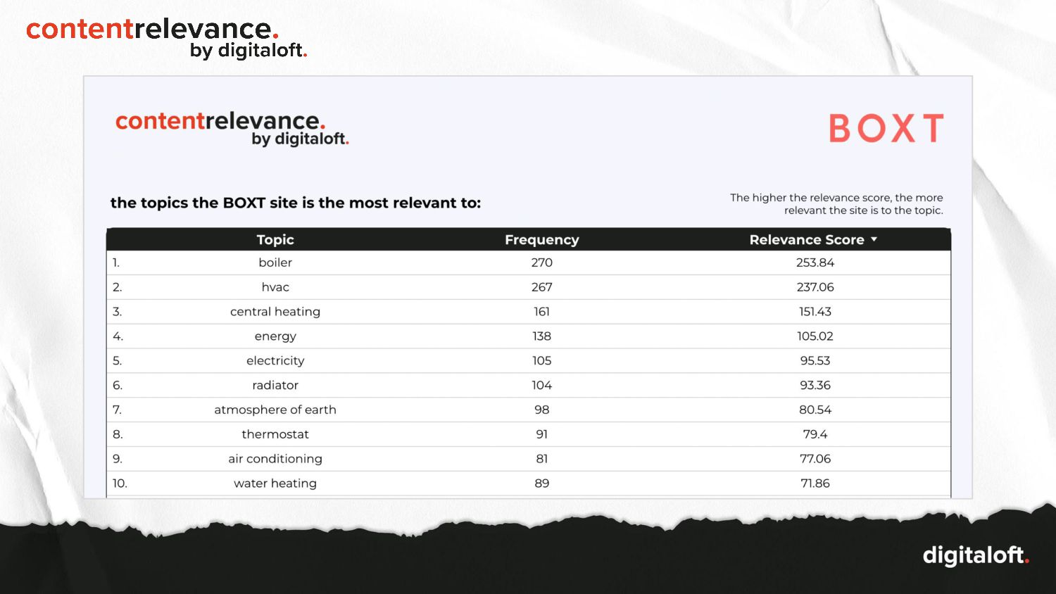Click row number 10. in the table
The height and width of the screenshot is (594, 1056).
[x=120, y=484]
